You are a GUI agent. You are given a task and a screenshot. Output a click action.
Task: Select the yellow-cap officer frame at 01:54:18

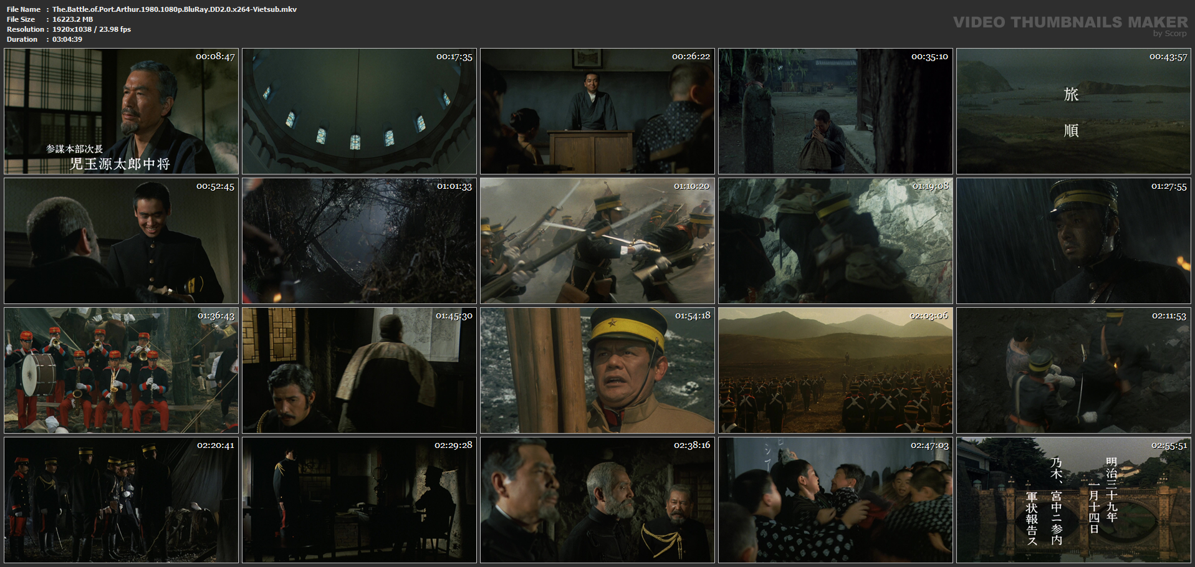[598, 371]
